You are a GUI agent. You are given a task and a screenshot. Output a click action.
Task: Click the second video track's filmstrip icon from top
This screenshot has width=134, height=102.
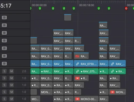pos(4,25)
